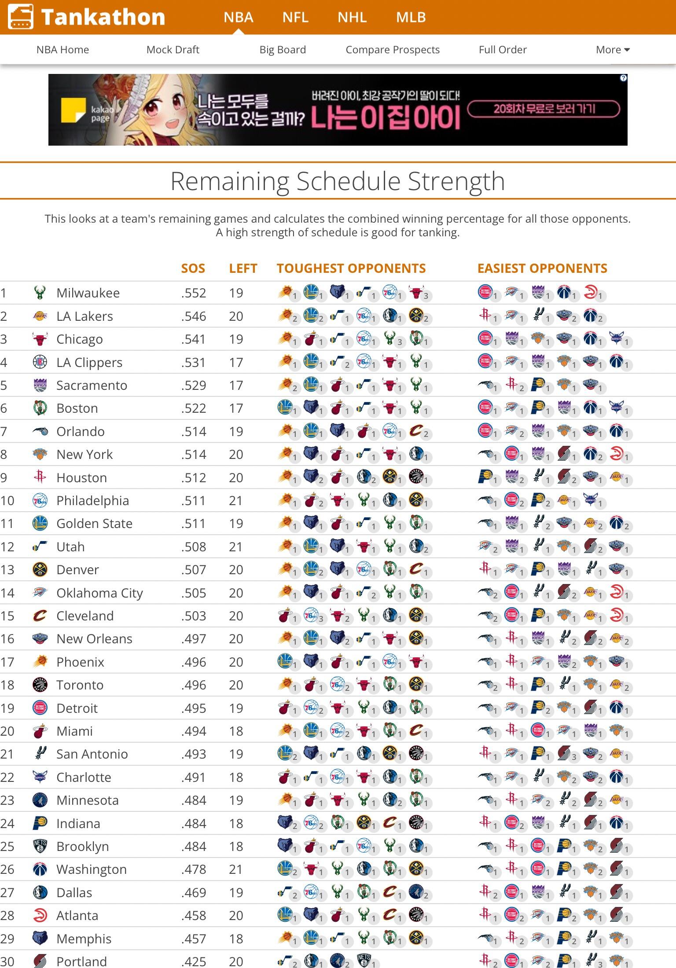Image resolution: width=676 pixels, height=968 pixels.
Task: Switch to the NFL tab
Action: [295, 17]
